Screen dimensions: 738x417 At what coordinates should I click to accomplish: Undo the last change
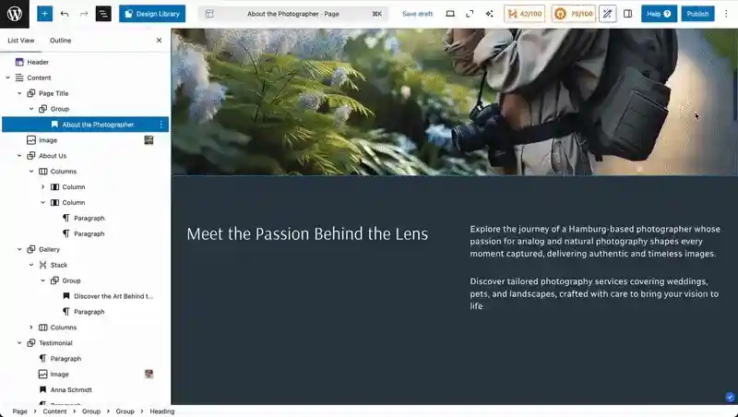(65, 14)
